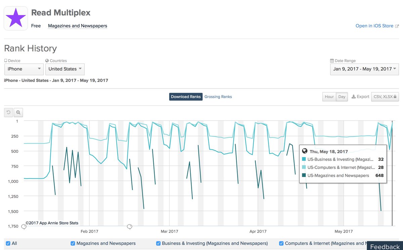
Task: Click US-Business & Investing tooltip legend swatch
Action: click(304, 159)
